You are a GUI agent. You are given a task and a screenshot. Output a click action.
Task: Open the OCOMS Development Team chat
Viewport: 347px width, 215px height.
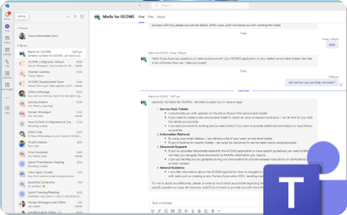[x=50, y=84]
